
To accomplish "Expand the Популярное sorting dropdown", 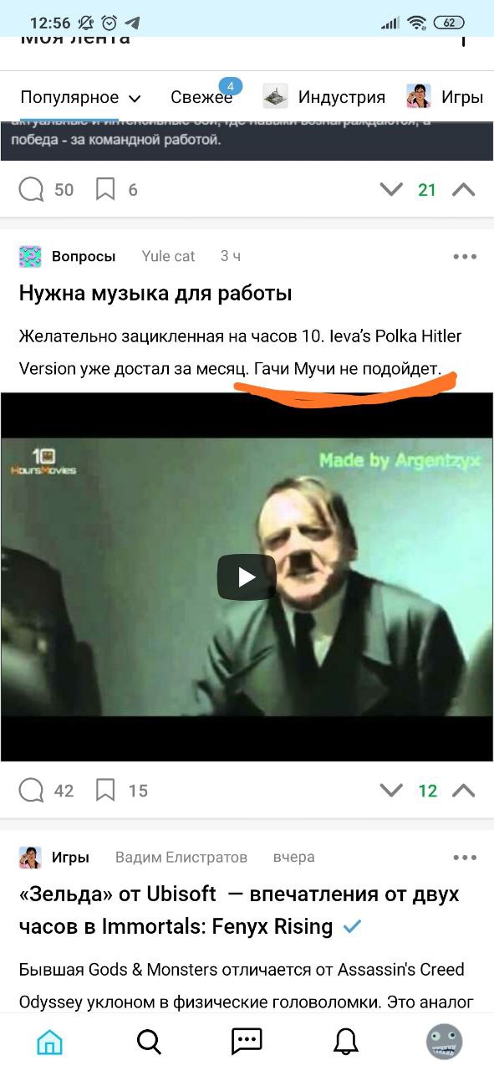I will tap(80, 98).
